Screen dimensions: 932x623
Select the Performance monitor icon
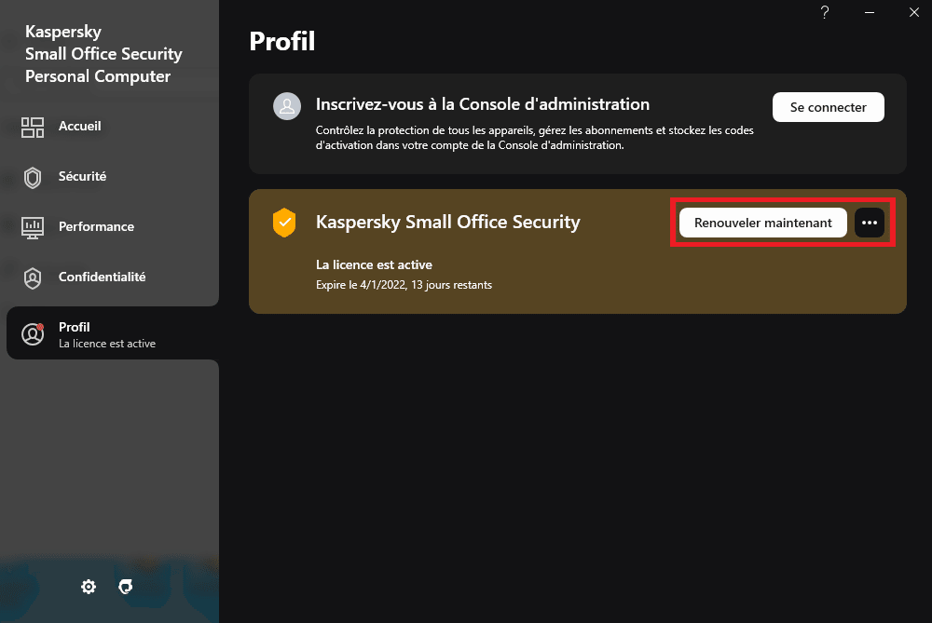tap(33, 227)
